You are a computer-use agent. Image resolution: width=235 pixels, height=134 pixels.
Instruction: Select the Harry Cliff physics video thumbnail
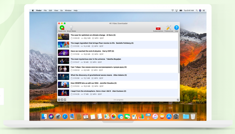click(64, 53)
